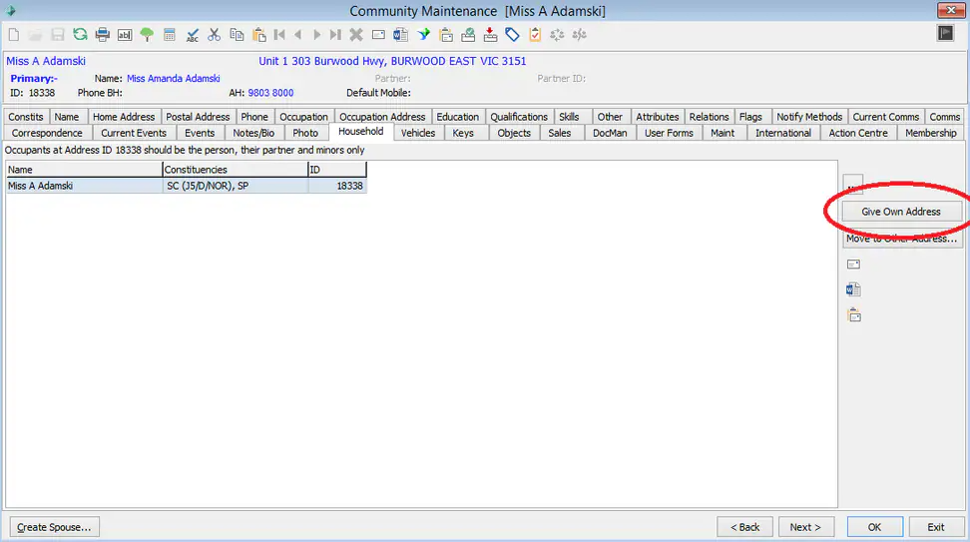Click the inbox tray with green check icon
970x542 pixels.
468,35
